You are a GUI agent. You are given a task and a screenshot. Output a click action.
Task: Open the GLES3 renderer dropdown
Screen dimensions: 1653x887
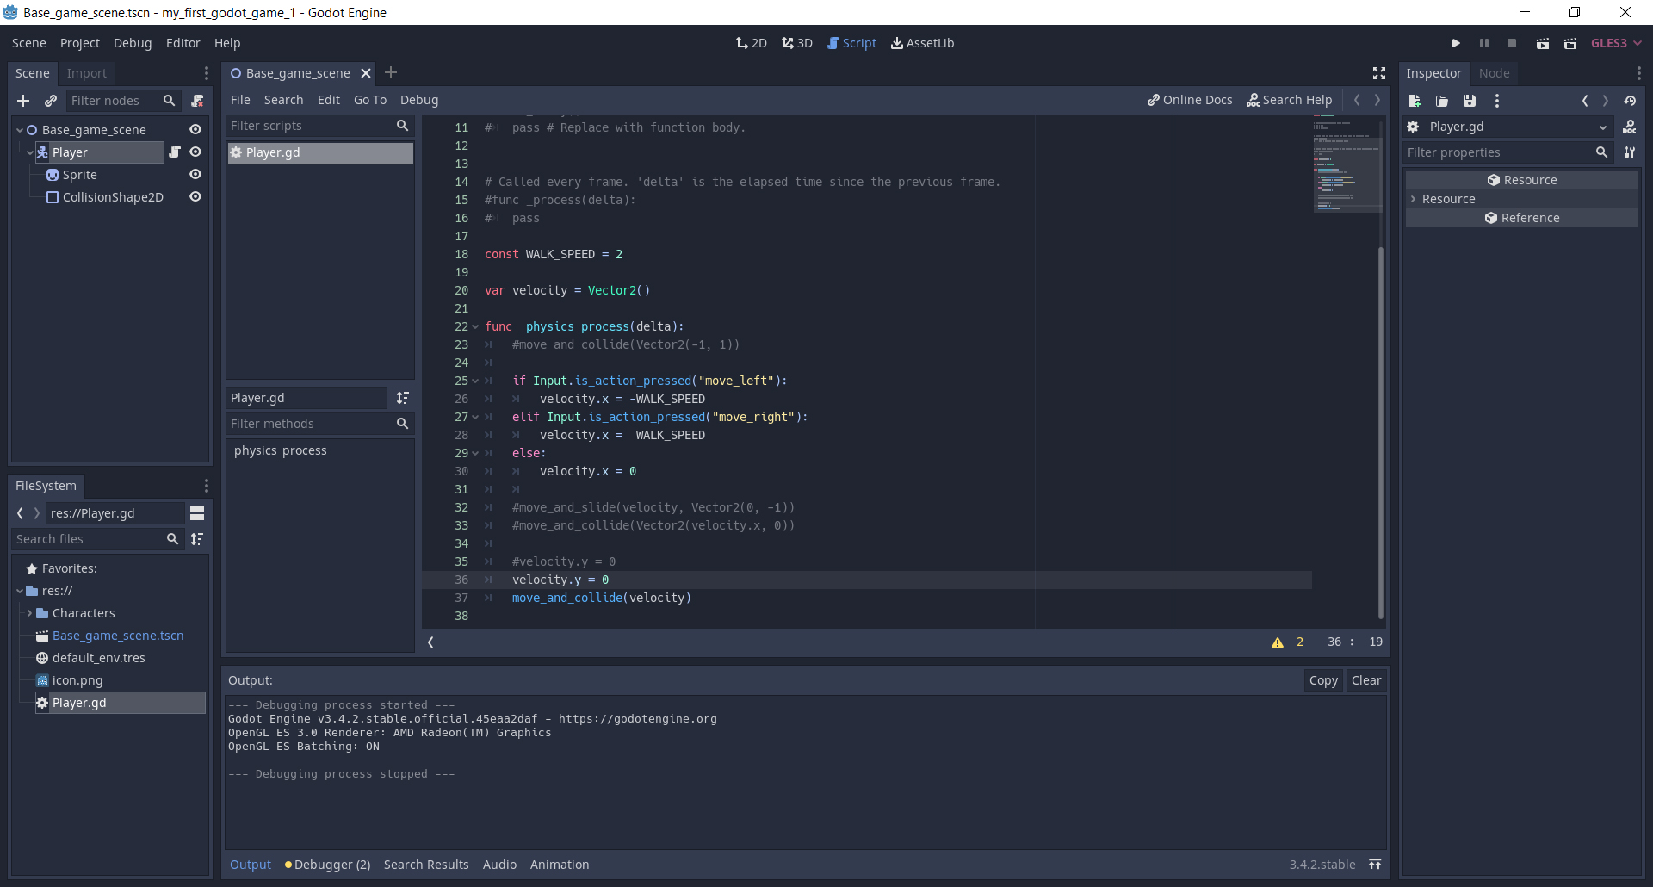pos(1616,43)
